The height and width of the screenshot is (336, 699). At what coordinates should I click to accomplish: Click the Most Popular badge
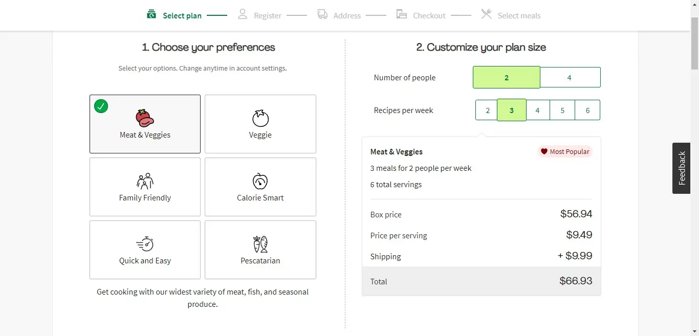pos(565,152)
